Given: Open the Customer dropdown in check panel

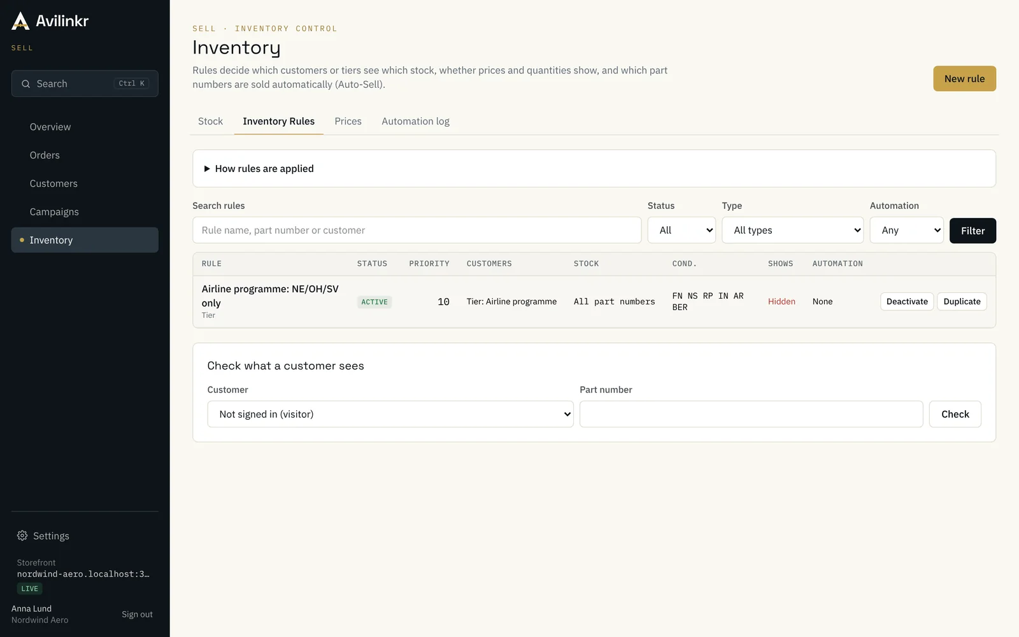Looking at the screenshot, I should point(390,414).
